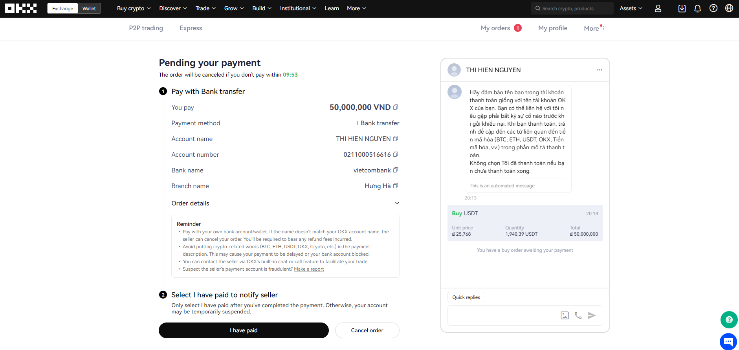Open the user account icon
Viewport: 739px width, 350px height.
(658, 8)
